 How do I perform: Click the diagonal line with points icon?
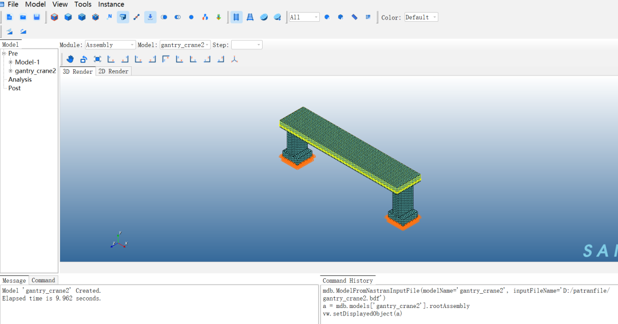click(x=136, y=17)
